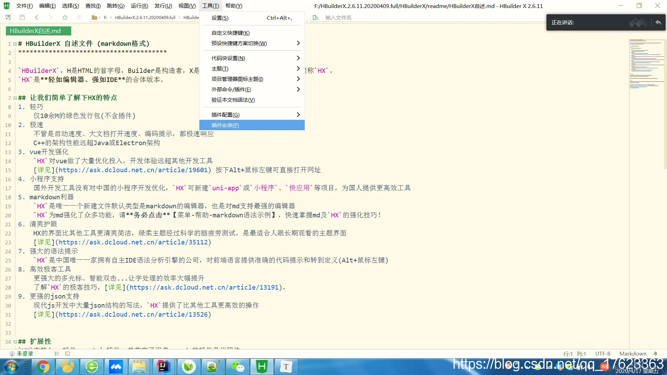Open find in files via magnifier icon

pos(315,17)
